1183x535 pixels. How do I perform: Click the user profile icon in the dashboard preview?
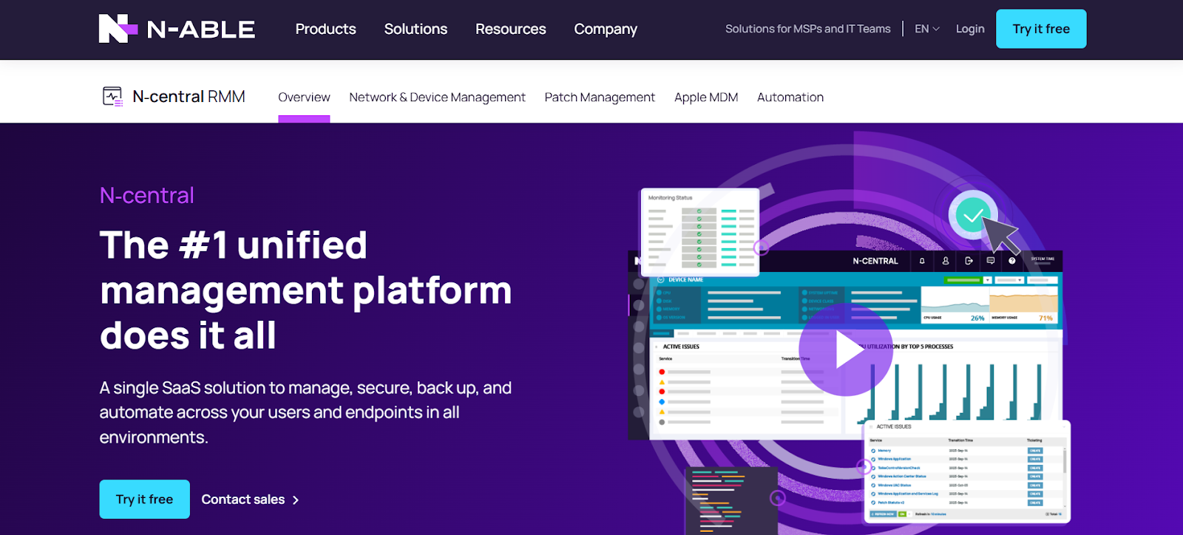945,261
